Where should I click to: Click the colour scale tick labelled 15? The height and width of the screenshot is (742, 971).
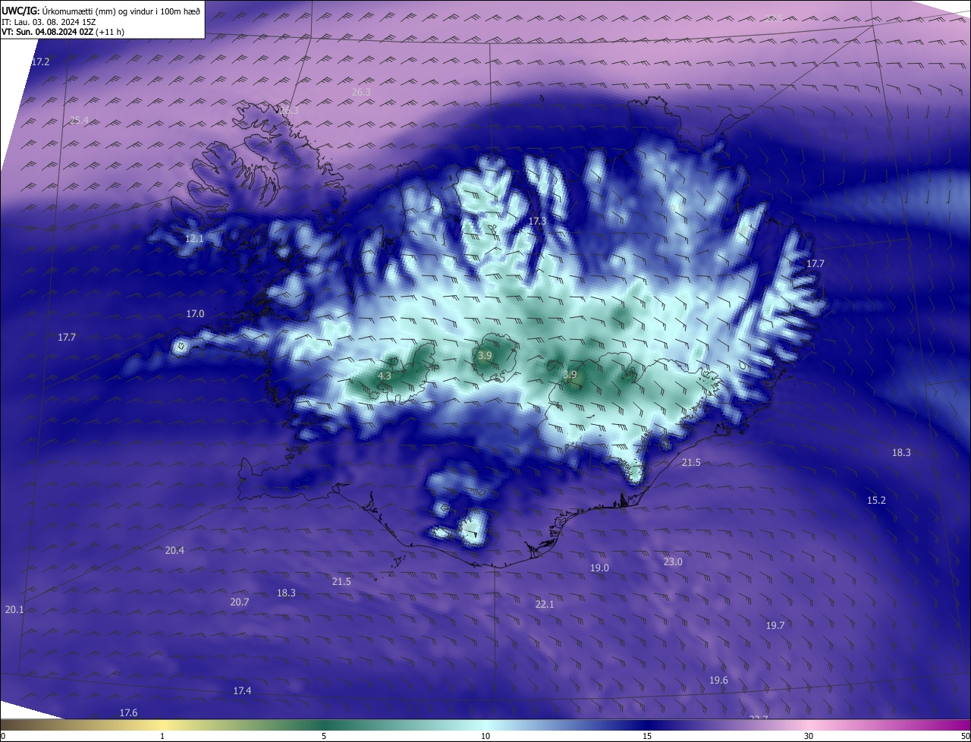(x=647, y=736)
